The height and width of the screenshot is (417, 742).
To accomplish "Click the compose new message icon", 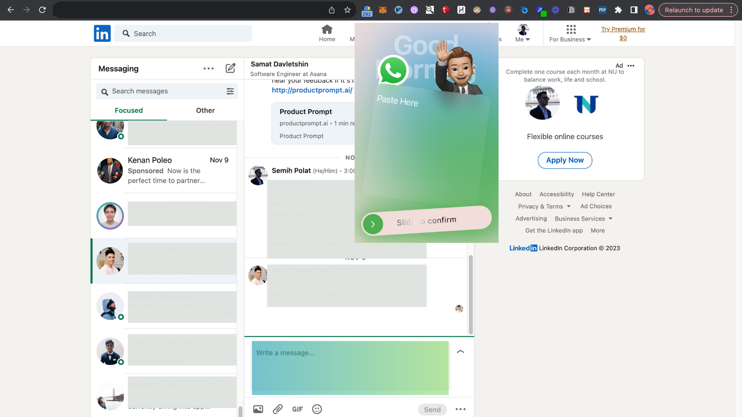I will click(x=230, y=68).
